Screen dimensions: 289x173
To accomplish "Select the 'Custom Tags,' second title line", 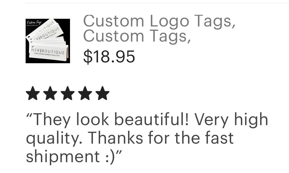I will pyautogui.click(x=137, y=37).
